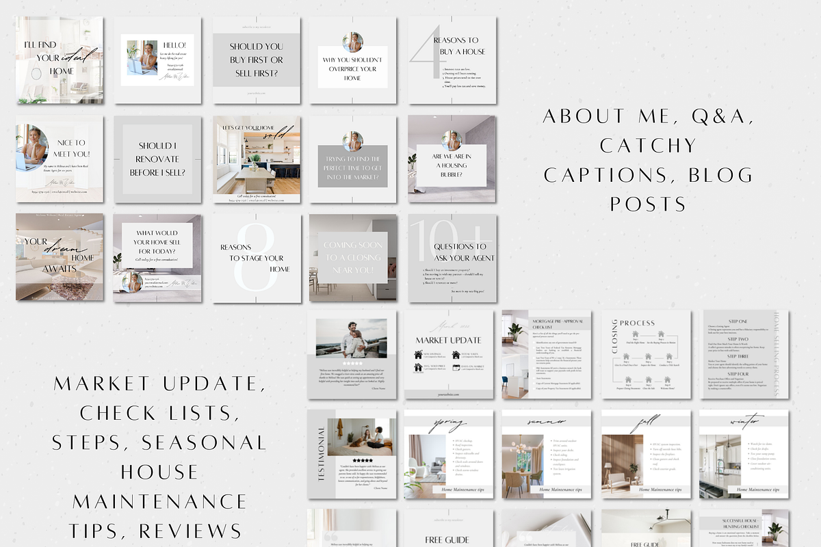Open "Trying to find the perfect time" card
Viewport: 821px width, 547px height.
point(353,159)
